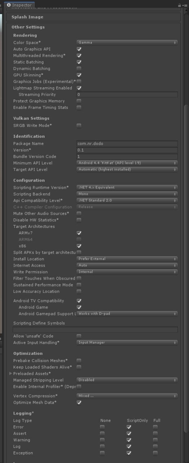Enable Low Accuracy Location
Screen dimensions: 189x463
79,292
